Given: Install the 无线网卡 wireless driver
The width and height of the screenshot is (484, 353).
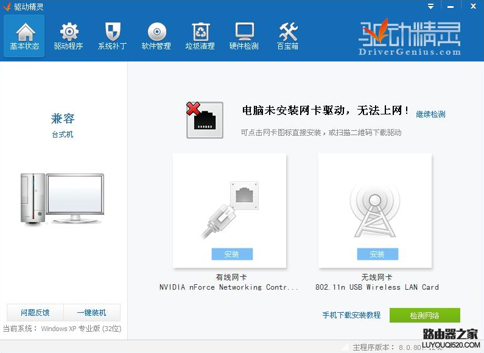Looking at the screenshot, I should (377, 254).
